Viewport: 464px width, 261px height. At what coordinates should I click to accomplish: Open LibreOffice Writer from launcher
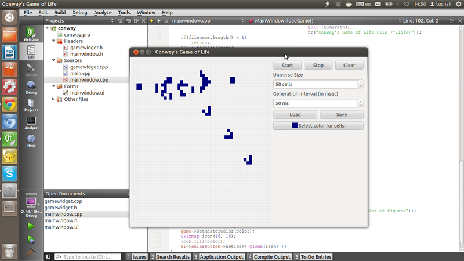click(x=9, y=52)
